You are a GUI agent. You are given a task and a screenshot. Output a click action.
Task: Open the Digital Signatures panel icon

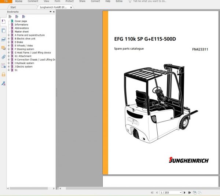click(4, 65)
